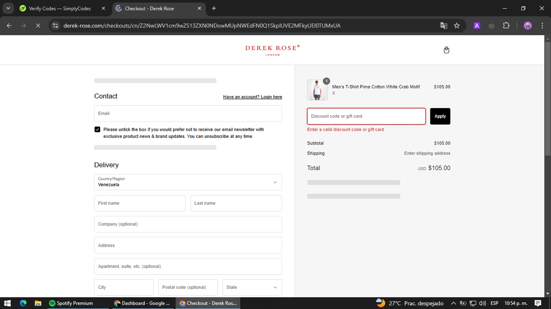Click the Total USD $105.00 amount
The width and height of the screenshot is (551, 309).
(434, 168)
